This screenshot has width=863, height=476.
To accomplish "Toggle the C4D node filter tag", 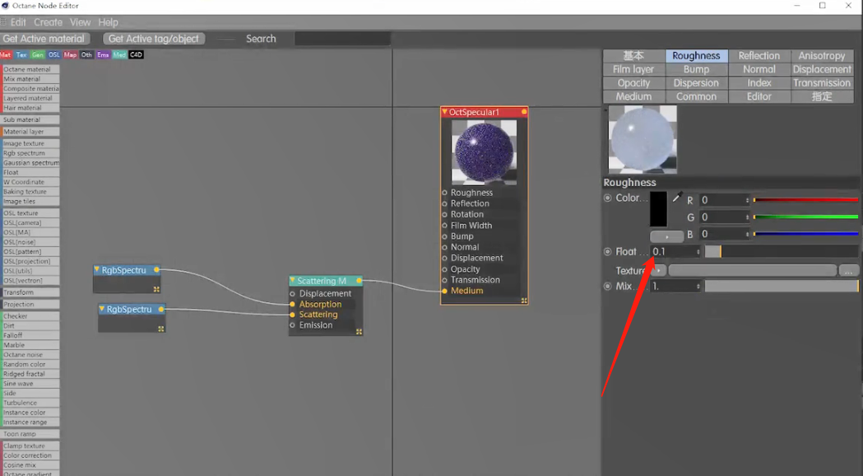I will 136,54.
